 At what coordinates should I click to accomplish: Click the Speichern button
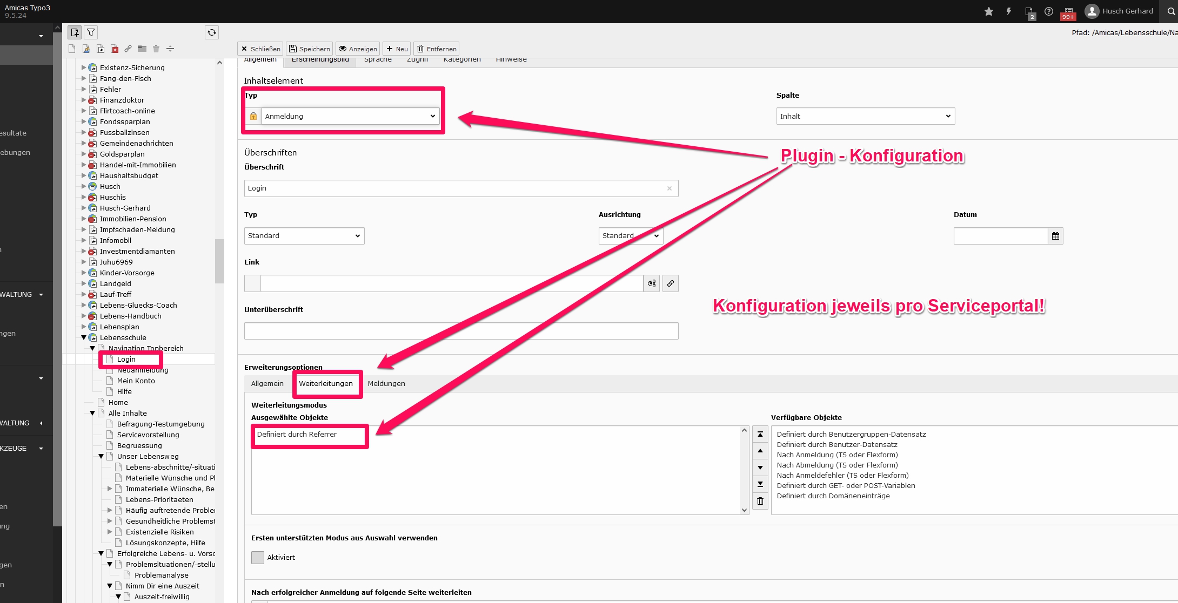pyautogui.click(x=309, y=49)
